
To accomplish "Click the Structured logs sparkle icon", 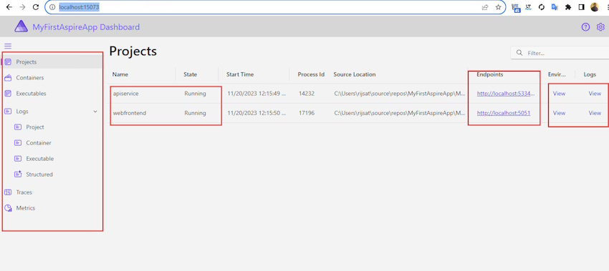I will coord(18,174).
